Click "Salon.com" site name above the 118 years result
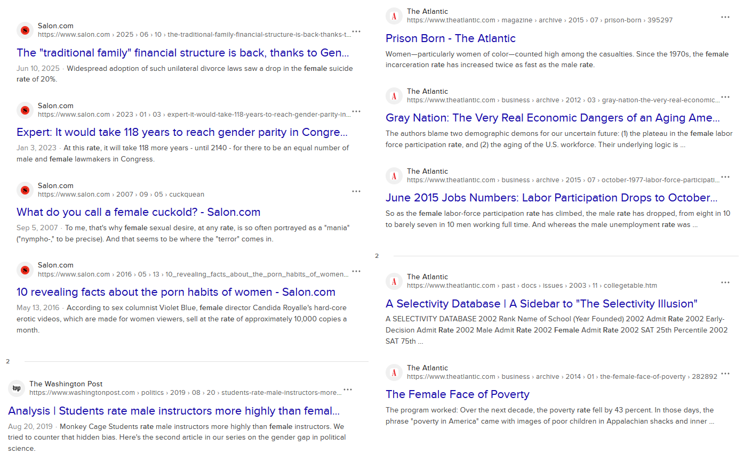Screen dimensions: 752x462 coord(55,106)
